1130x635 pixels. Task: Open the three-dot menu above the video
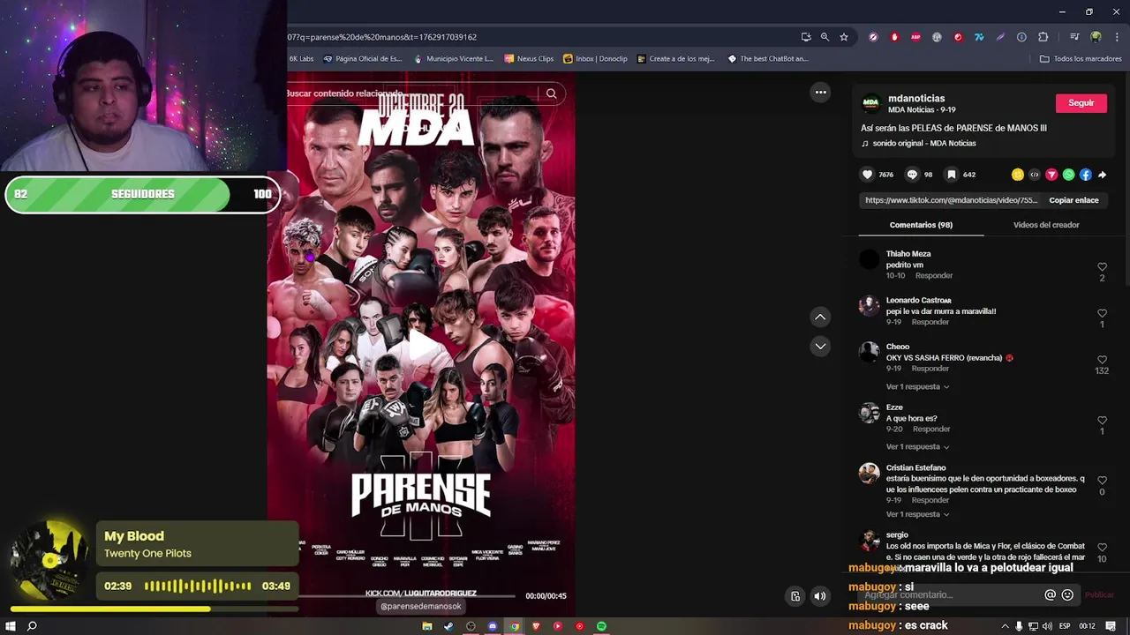point(820,92)
